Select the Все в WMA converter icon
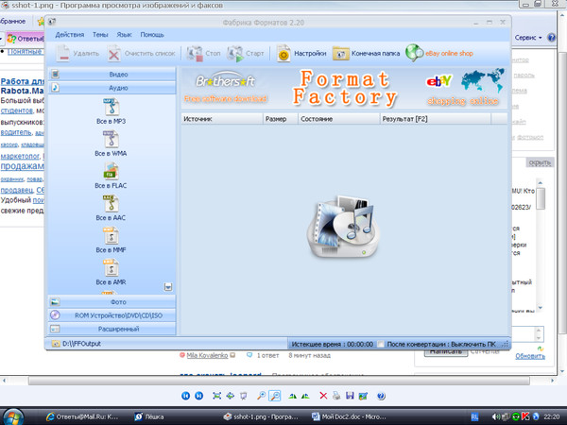 click(x=111, y=139)
